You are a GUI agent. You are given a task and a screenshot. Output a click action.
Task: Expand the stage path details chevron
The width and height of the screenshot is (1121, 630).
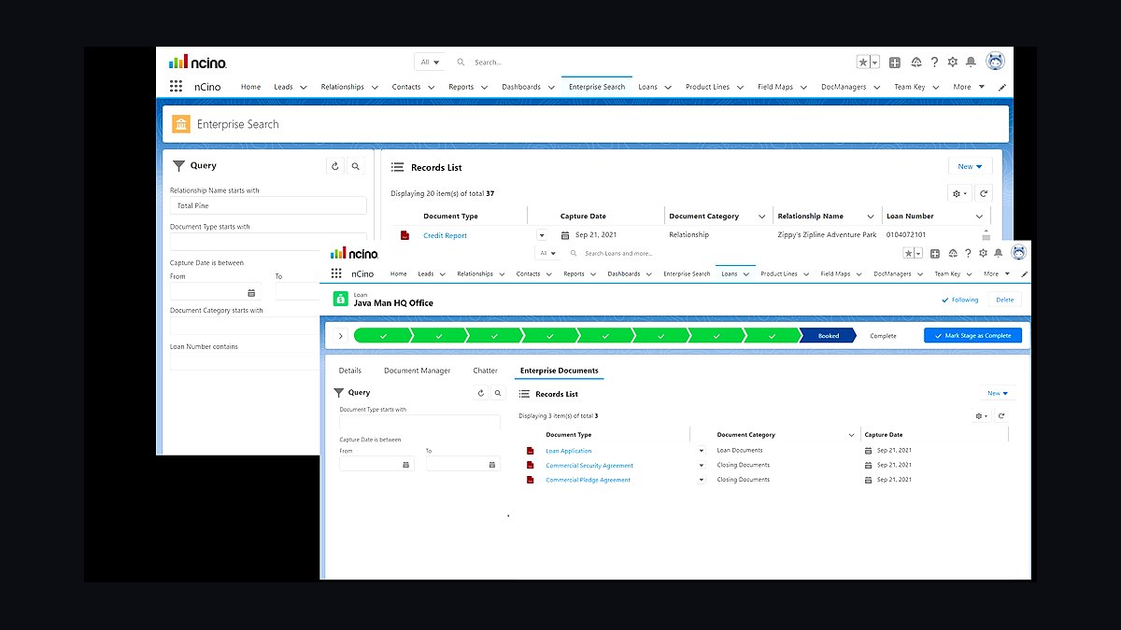(x=340, y=336)
